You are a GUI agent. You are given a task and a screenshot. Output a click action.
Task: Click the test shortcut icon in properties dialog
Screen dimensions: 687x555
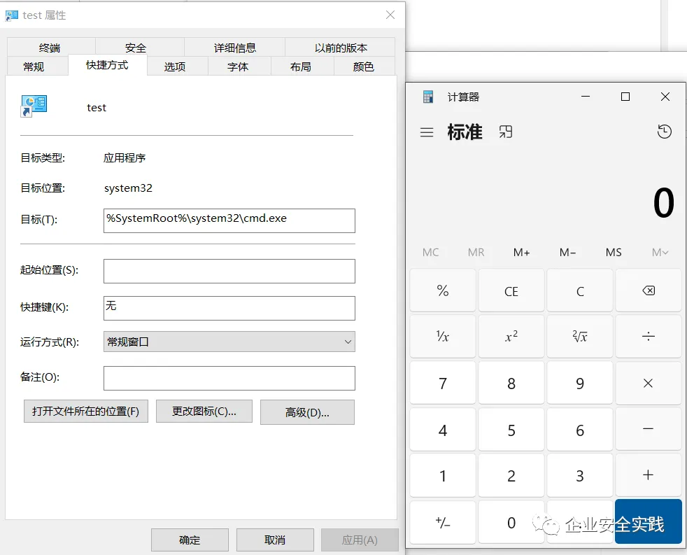(x=34, y=104)
